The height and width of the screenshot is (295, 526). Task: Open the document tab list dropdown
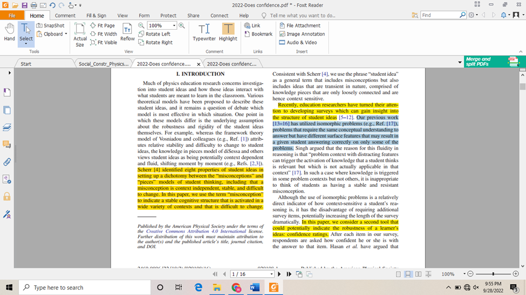460,62
